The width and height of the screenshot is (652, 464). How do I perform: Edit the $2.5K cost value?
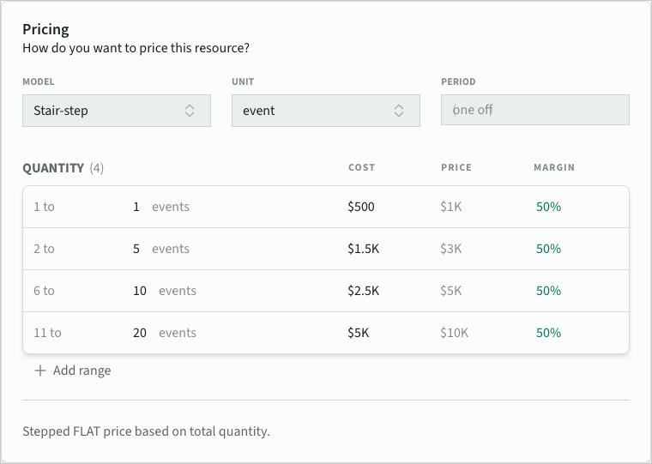point(365,291)
